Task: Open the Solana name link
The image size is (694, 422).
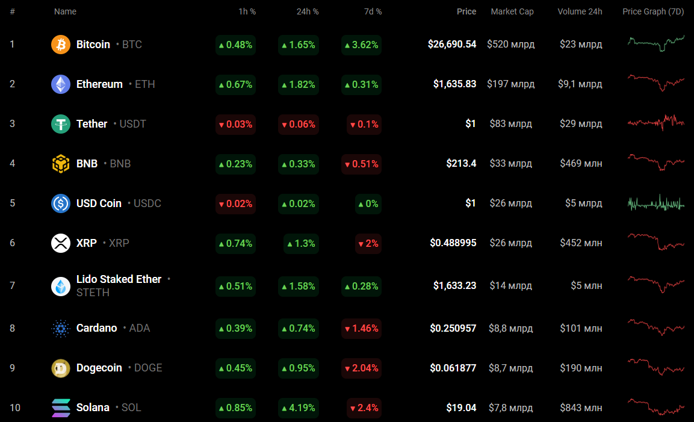Action: [x=93, y=408]
